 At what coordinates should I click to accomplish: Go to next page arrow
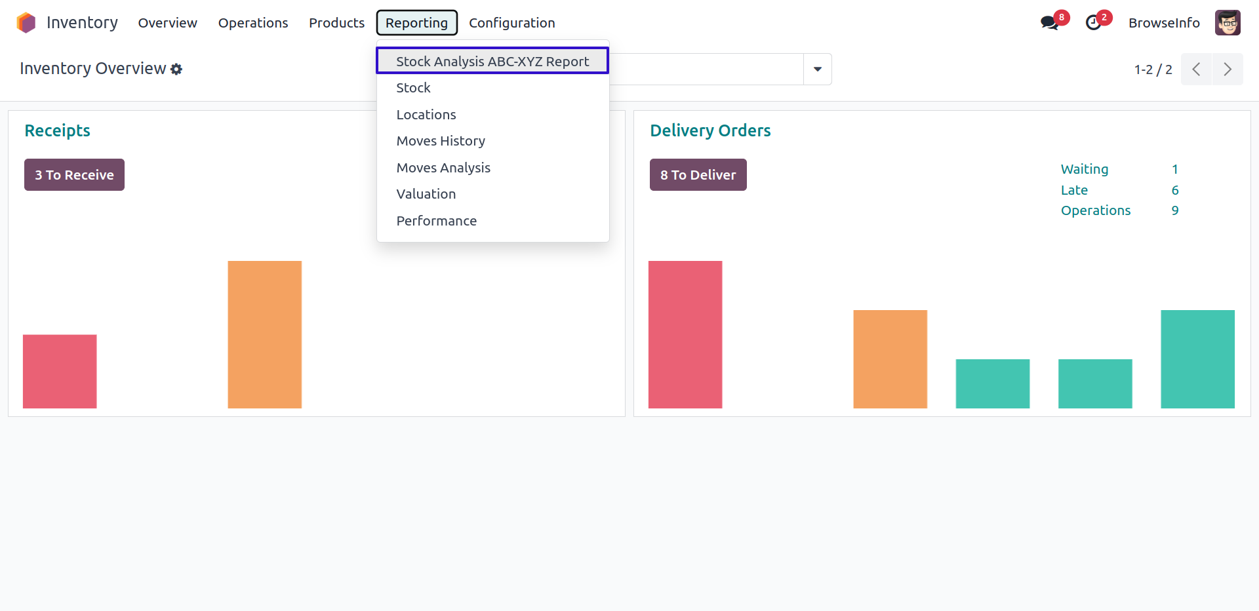pyautogui.click(x=1228, y=69)
